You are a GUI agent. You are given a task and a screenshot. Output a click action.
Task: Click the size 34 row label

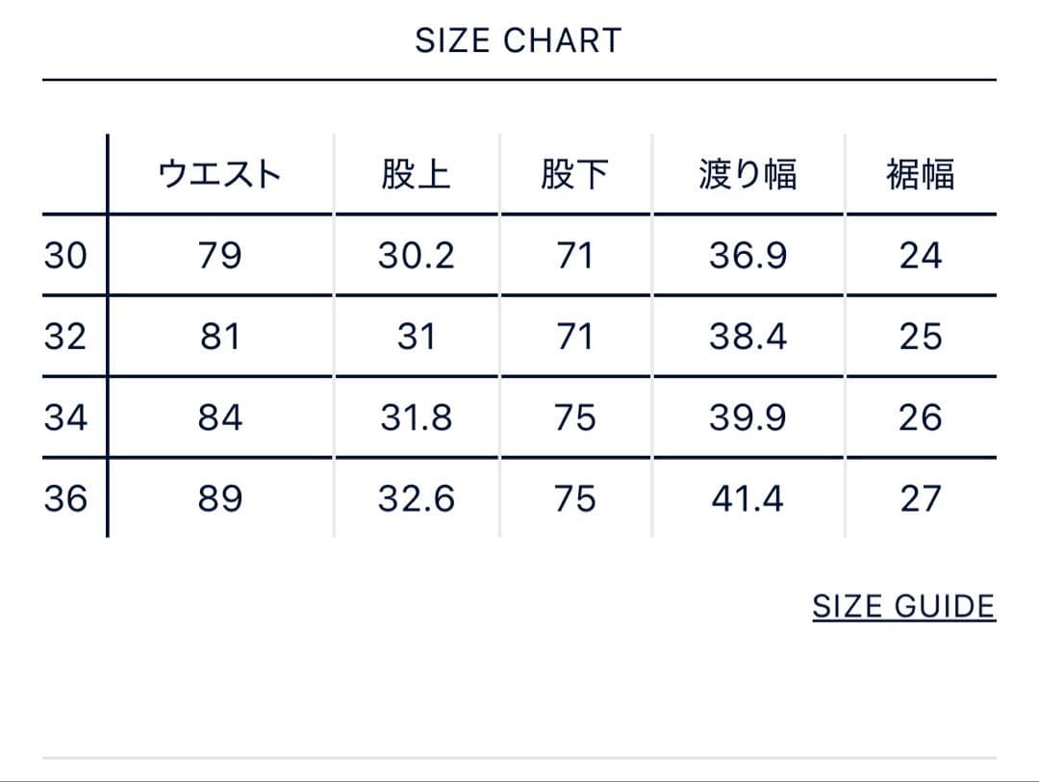(65, 418)
